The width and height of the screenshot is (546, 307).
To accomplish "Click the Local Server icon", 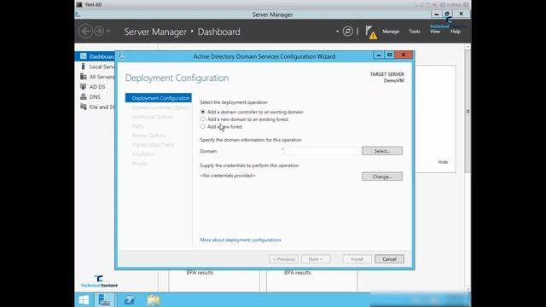I will click(84, 67).
